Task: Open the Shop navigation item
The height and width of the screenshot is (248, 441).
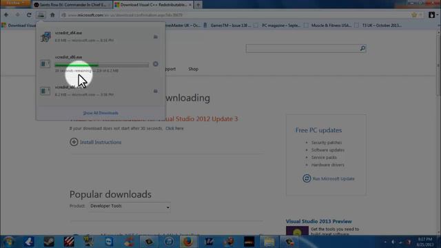Action: click(x=193, y=69)
